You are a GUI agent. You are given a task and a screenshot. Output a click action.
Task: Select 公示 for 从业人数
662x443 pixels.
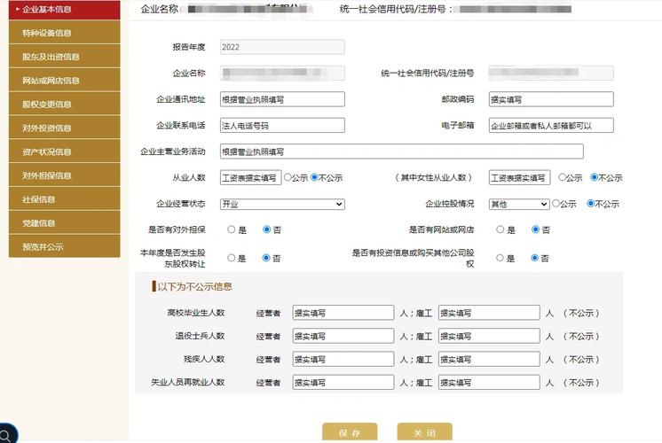(x=288, y=177)
